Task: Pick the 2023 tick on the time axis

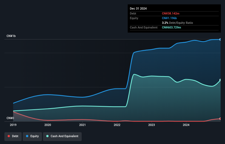Action: click(152, 125)
